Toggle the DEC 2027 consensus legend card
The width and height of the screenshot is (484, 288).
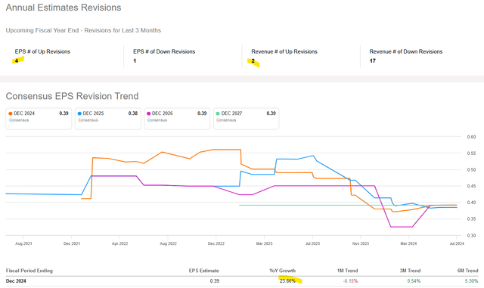point(246,119)
